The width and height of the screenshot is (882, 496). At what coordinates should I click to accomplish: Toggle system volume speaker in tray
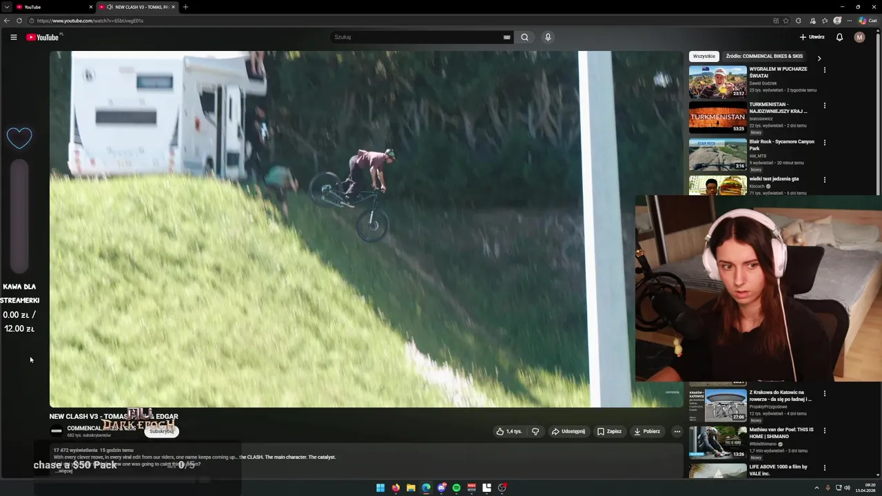[847, 488]
